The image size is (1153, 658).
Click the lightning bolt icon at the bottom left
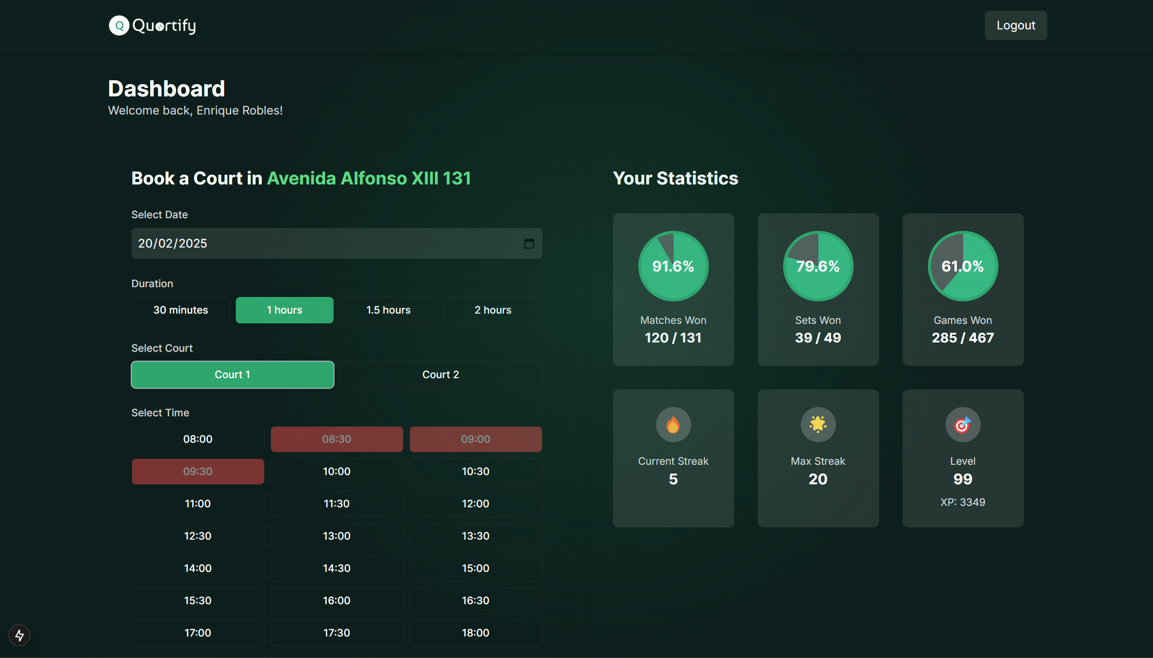(x=20, y=635)
